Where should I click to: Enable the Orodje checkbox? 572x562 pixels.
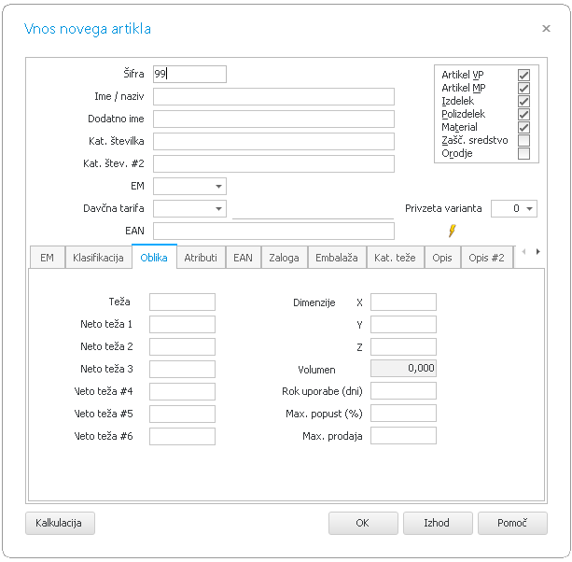pos(523,153)
